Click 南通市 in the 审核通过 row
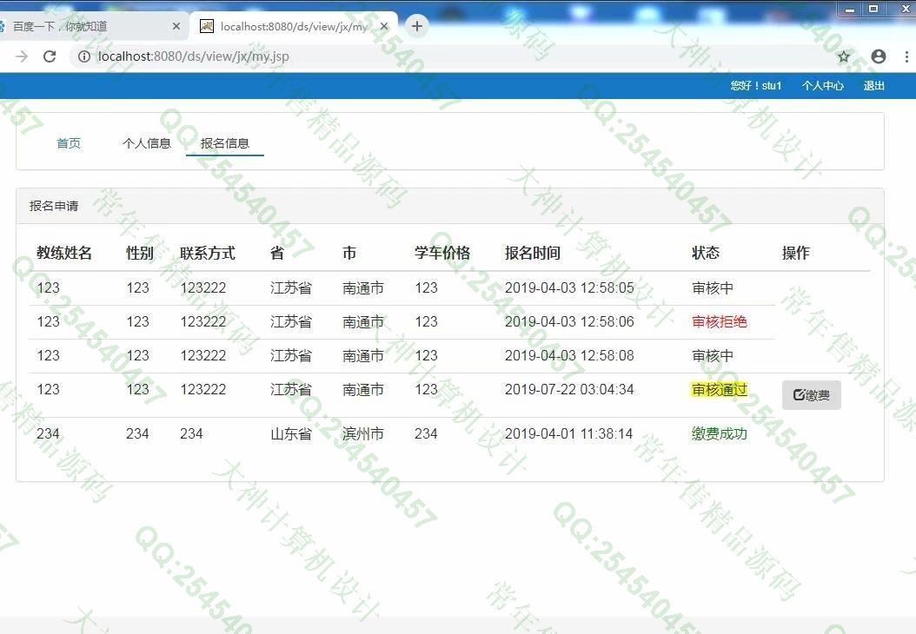The width and height of the screenshot is (916, 634). (x=362, y=389)
